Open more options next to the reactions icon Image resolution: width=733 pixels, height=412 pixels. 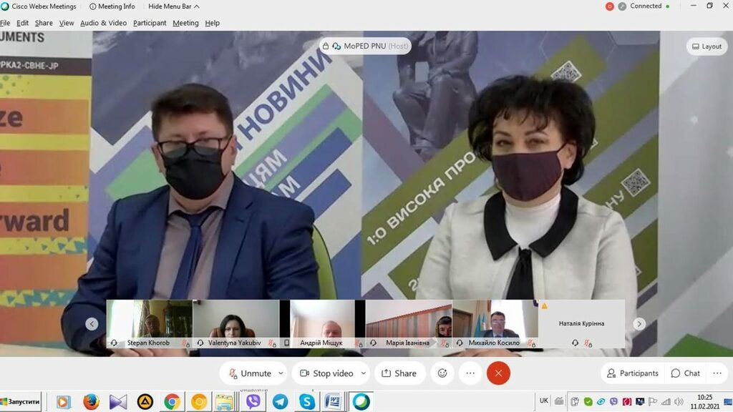[470, 373]
